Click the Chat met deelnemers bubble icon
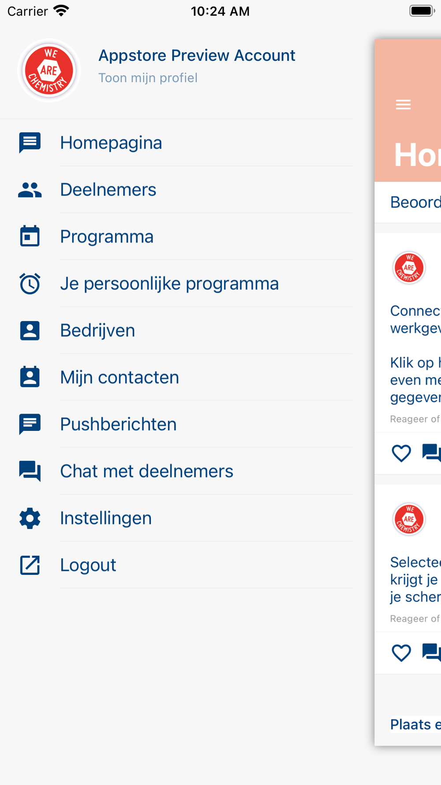The image size is (441, 785). click(x=30, y=471)
